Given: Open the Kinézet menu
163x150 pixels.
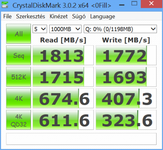Looking at the screenshot, I should pyautogui.click(x=59, y=17).
